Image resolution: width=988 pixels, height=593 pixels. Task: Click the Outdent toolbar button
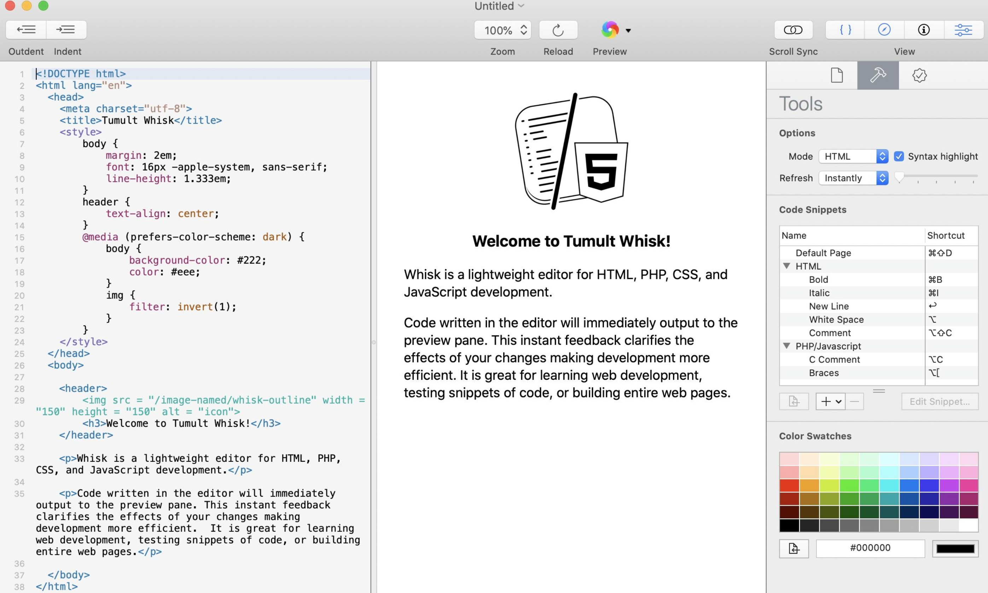click(26, 30)
